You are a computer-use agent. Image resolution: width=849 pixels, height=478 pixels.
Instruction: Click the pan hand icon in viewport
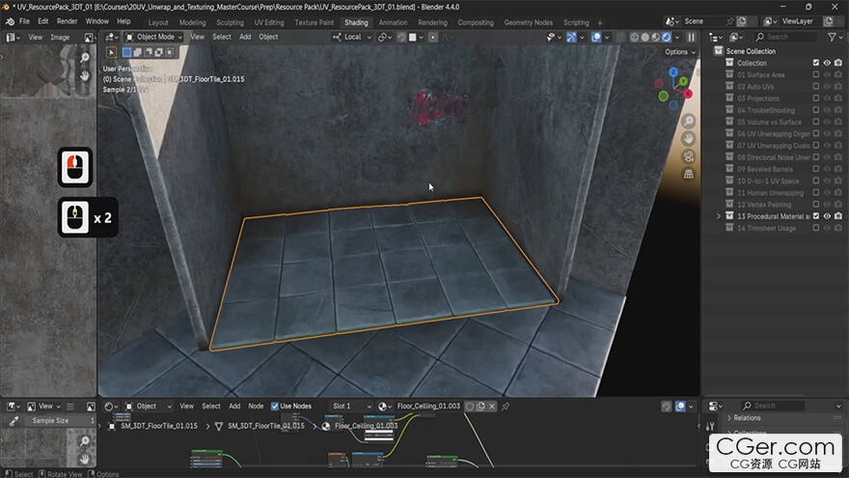point(689,139)
